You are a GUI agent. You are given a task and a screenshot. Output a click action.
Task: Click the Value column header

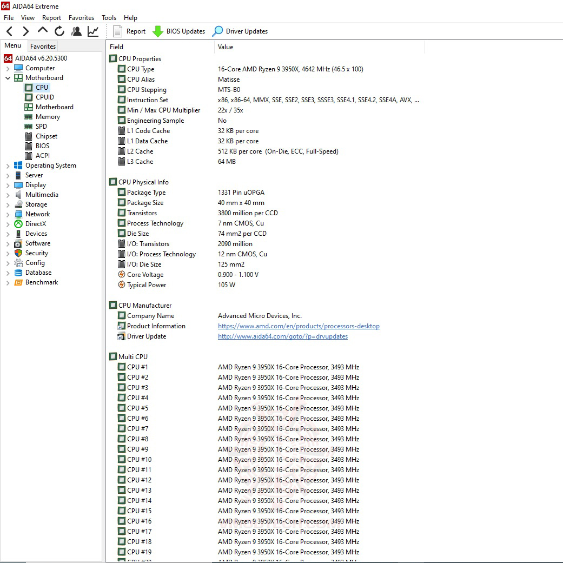pos(320,47)
